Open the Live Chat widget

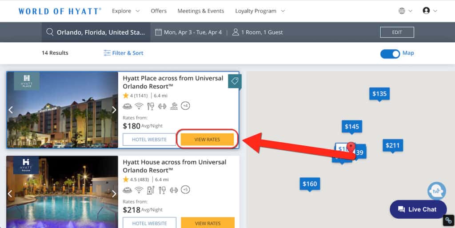coord(417,209)
